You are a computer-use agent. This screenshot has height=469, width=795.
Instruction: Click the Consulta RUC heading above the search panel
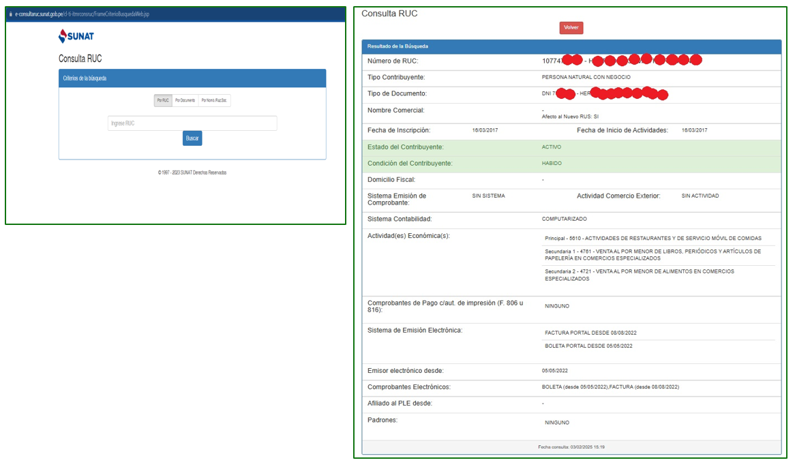click(x=80, y=59)
